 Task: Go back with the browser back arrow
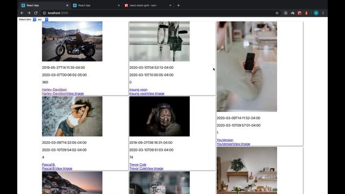pyautogui.click(x=22, y=13)
